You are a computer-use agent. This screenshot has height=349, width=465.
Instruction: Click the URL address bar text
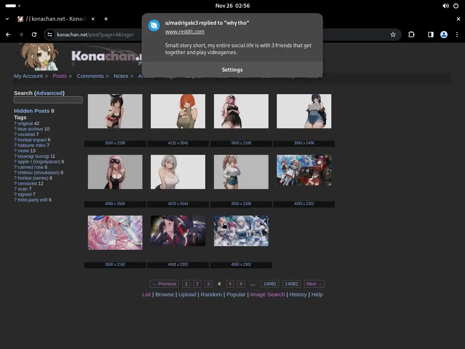(96, 35)
